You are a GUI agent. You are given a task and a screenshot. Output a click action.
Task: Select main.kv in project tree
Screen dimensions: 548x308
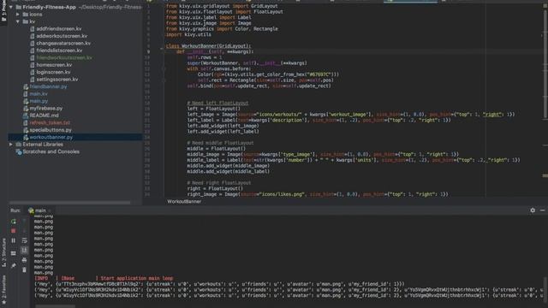(x=39, y=94)
